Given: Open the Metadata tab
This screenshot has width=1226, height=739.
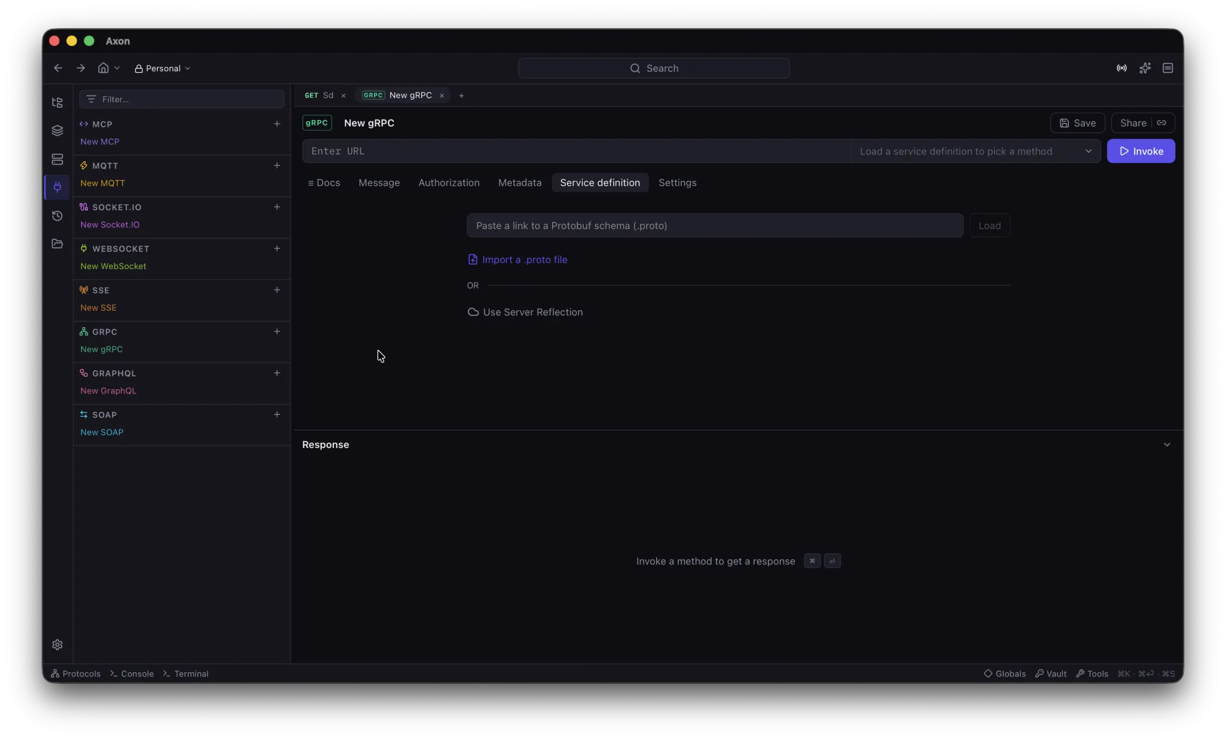Looking at the screenshot, I should [520, 183].
